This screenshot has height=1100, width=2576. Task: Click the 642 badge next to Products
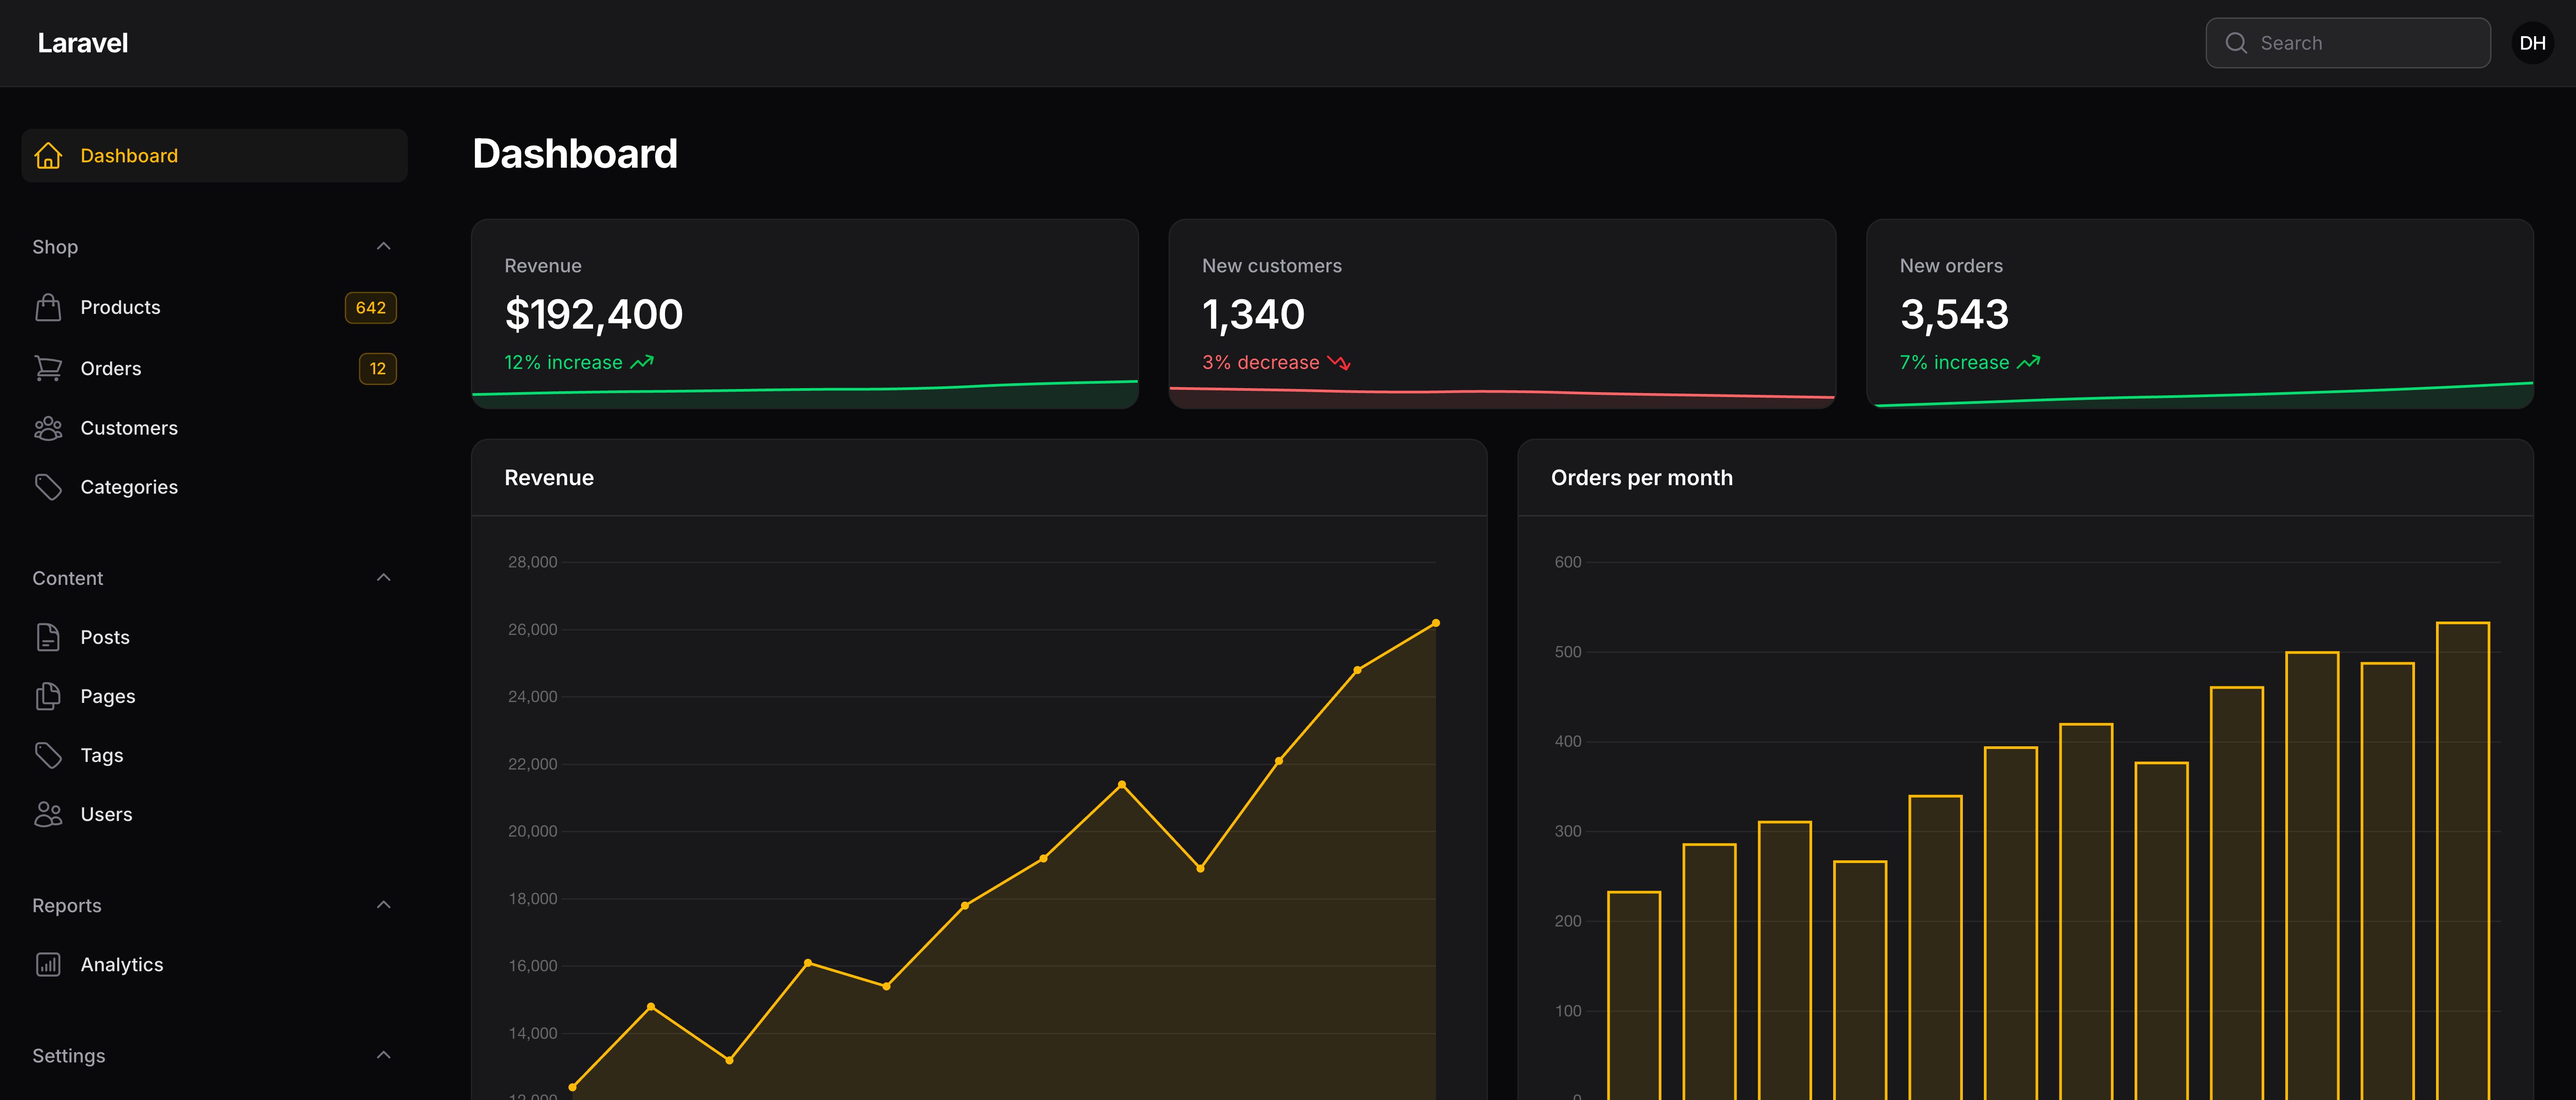[x=371, y=308]
